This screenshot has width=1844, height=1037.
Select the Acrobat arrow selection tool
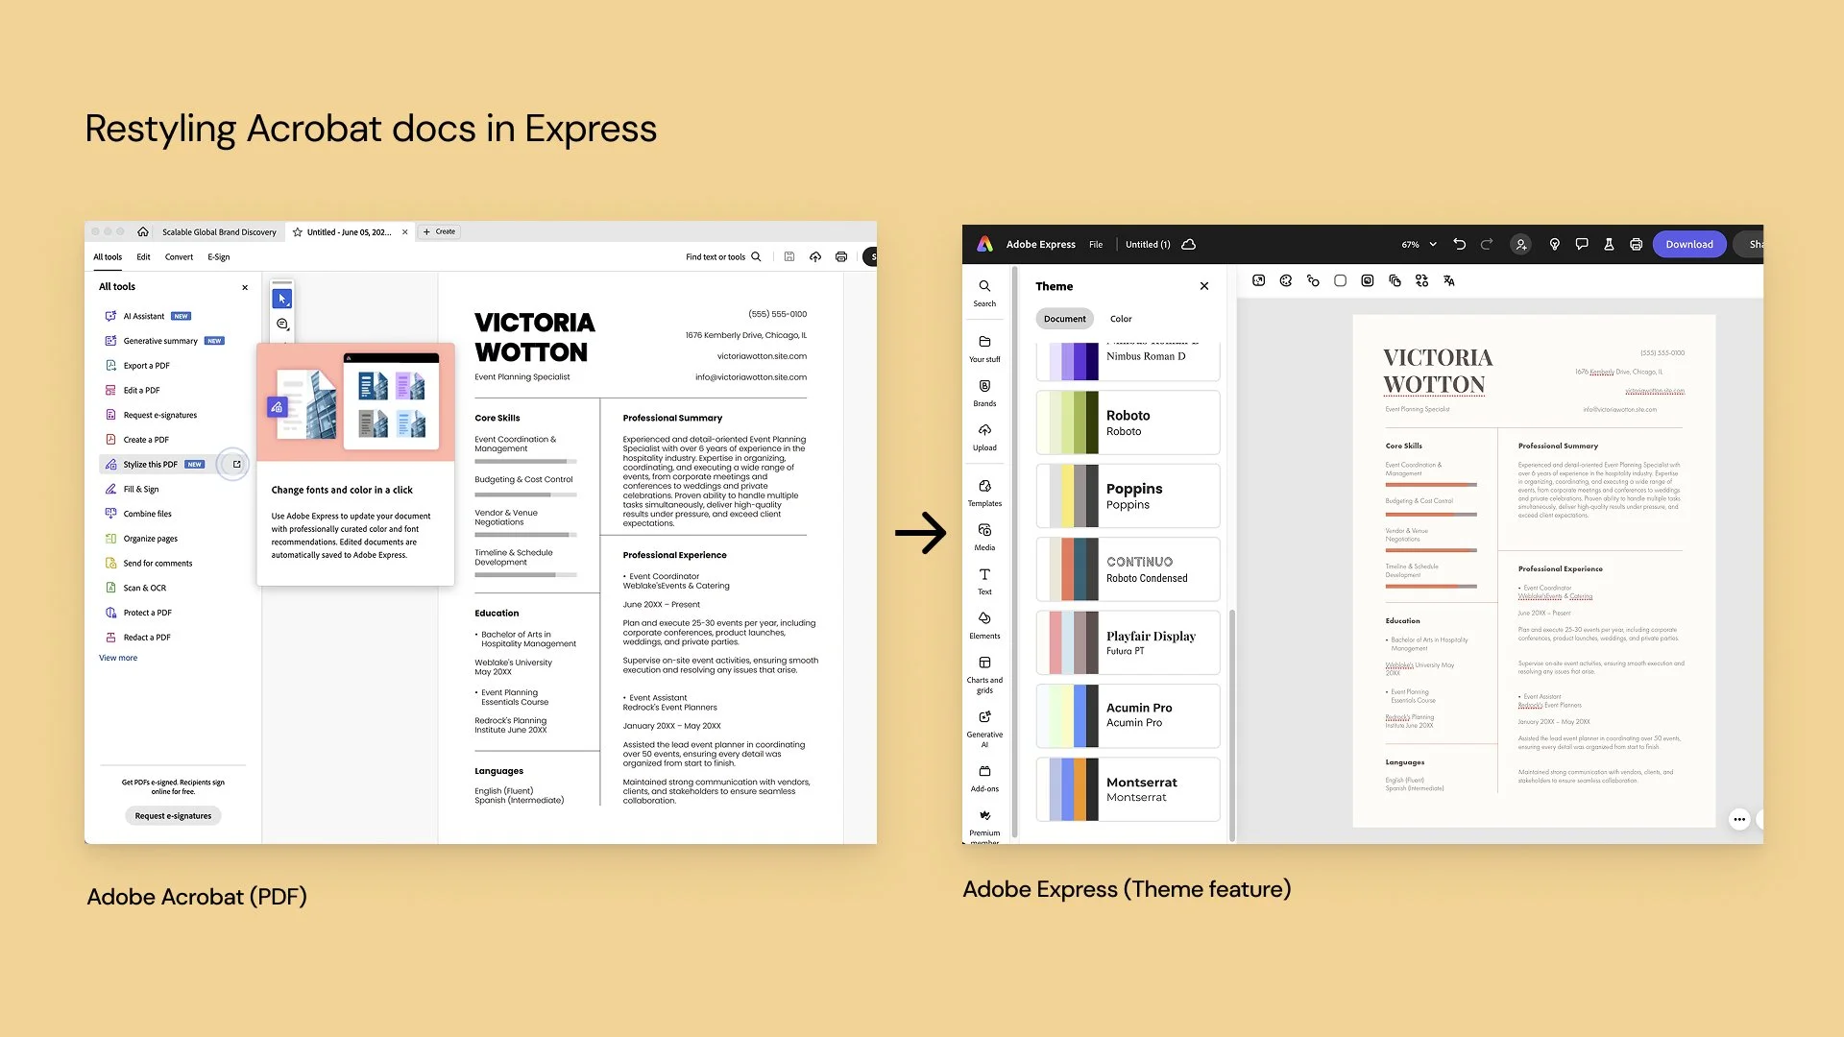(282, 299)
